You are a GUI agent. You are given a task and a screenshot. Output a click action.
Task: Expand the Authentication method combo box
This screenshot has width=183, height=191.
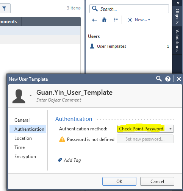tap(145, 129)
